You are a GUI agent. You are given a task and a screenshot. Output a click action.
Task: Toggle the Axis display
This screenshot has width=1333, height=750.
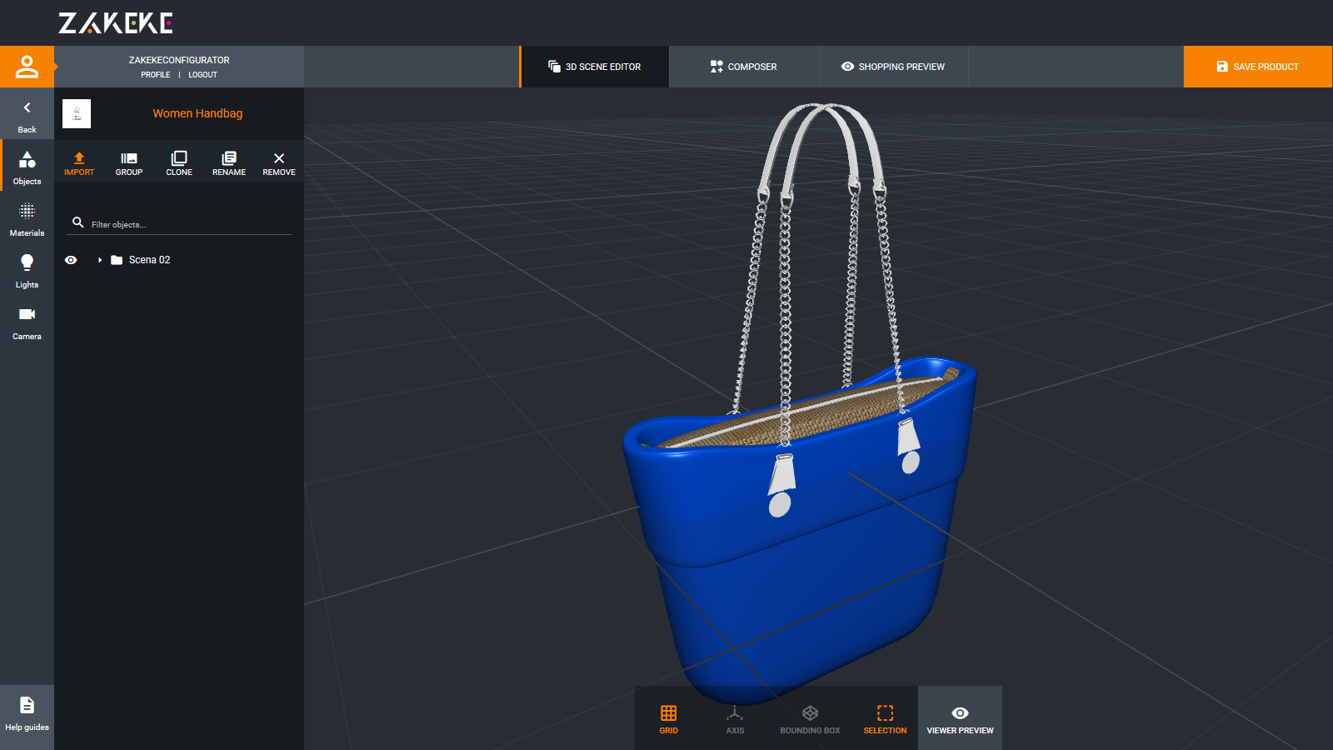(x=735, y=718)
